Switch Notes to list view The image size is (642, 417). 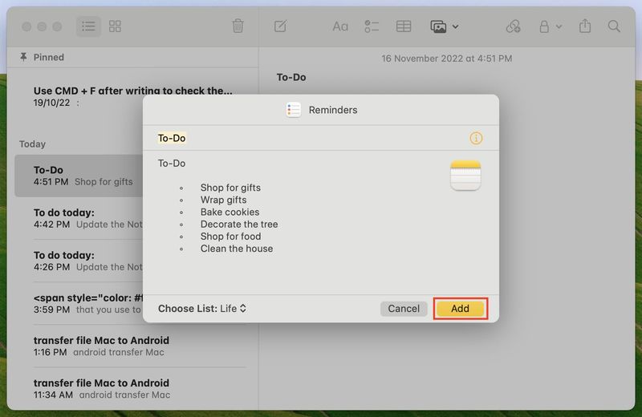pyautogui.click(x=88, y=26)
